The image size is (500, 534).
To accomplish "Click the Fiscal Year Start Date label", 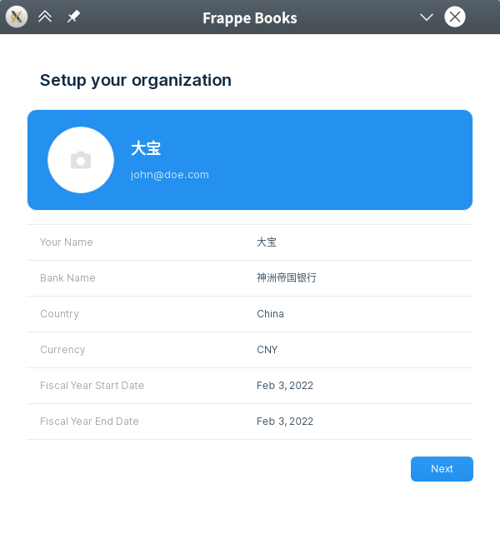I will point(92,386).
